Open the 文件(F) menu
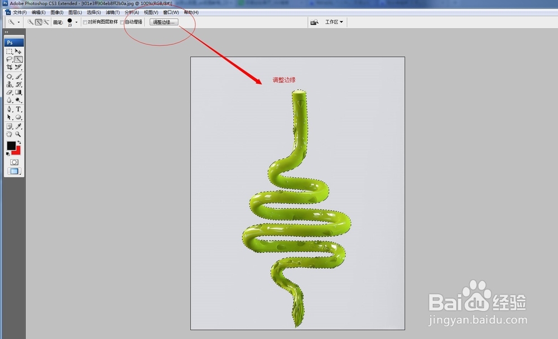 pyautogui.click(x=20, y=12)
